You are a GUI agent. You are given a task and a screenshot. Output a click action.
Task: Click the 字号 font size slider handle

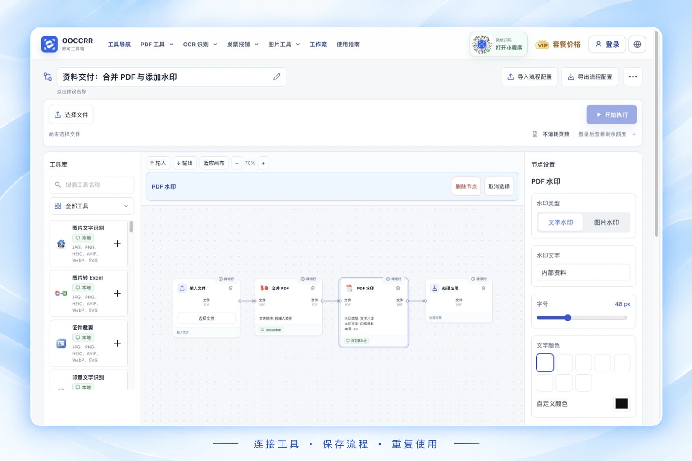(x=568, y=318)
